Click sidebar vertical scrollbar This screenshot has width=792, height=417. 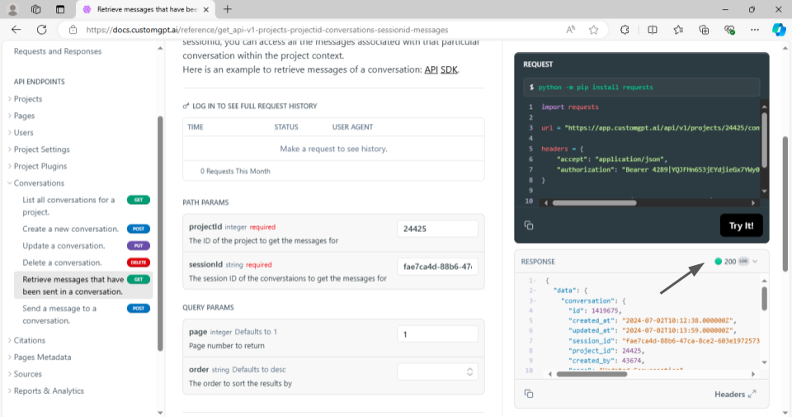click(160, 233)
